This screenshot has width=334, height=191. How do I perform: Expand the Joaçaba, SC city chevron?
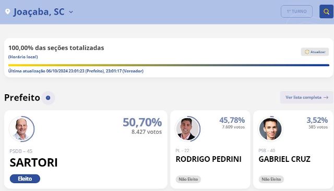71,12
